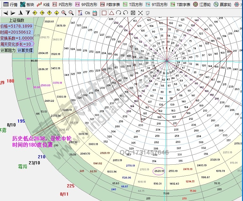Image resolution: width=243 pixels, height=201 pixels.
Task: Click the calendar date icon
Action: (95, 13)
